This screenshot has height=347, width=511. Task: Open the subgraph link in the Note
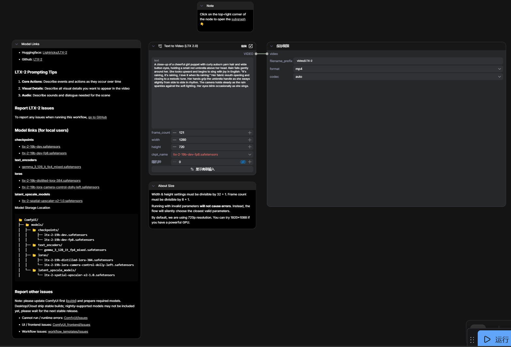click(239, 19)
